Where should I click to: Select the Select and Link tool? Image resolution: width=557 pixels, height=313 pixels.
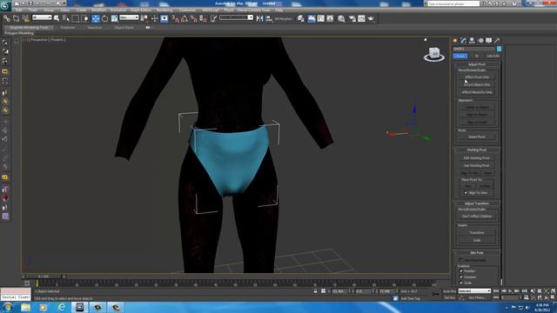[x=6, y=18]
